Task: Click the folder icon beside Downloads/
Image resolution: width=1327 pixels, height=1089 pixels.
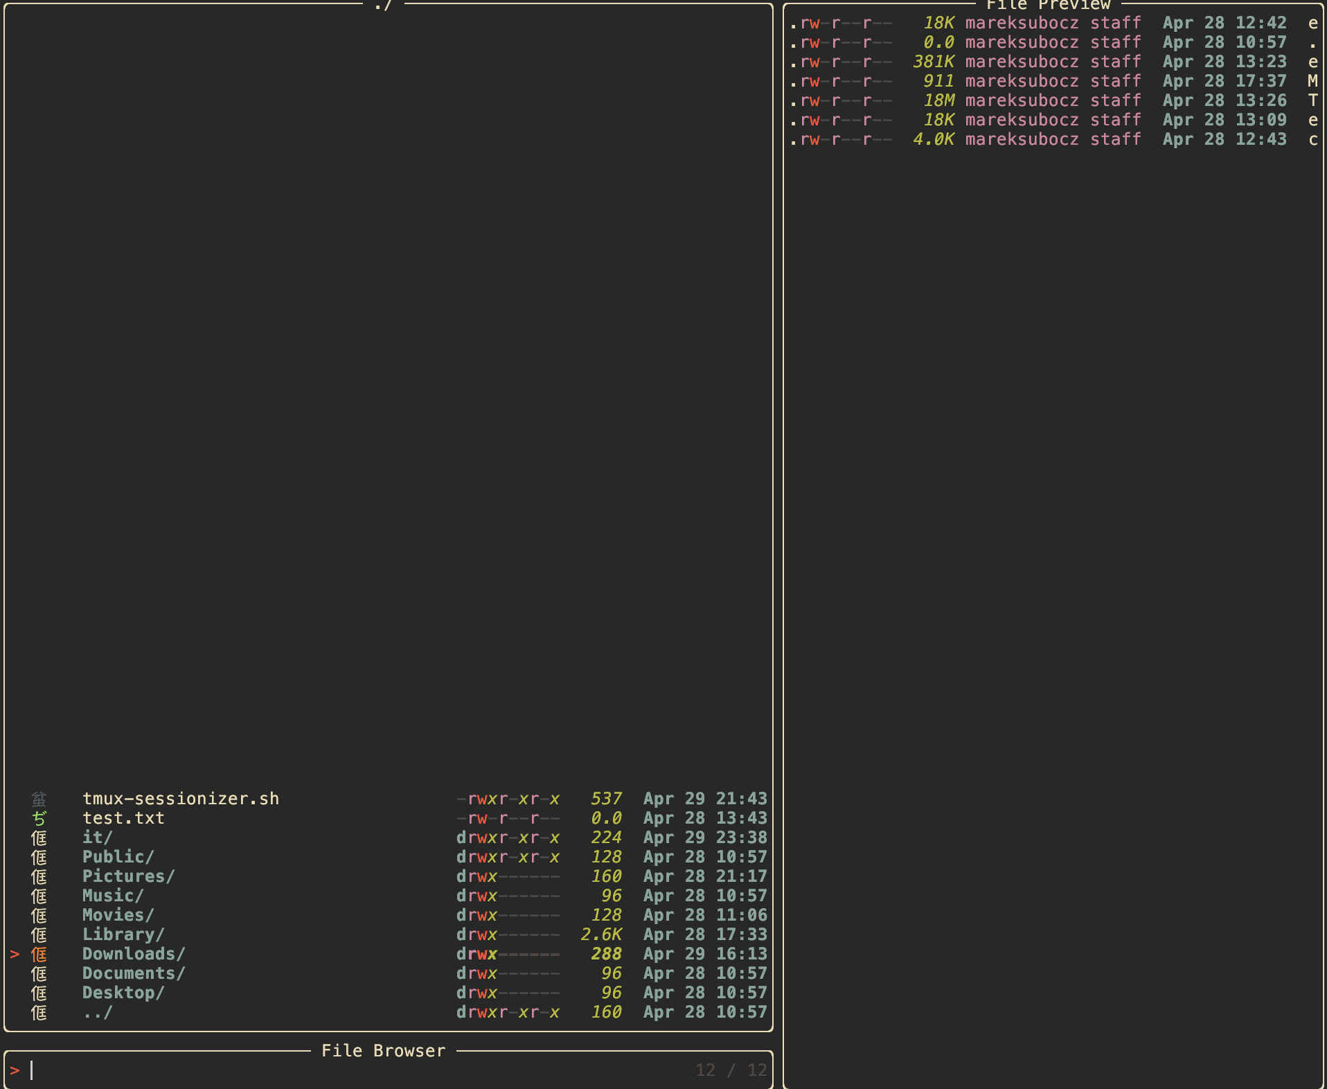Action: (39, 954)
